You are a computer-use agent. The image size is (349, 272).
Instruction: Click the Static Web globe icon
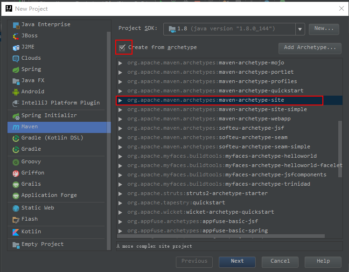coord(16,209)
